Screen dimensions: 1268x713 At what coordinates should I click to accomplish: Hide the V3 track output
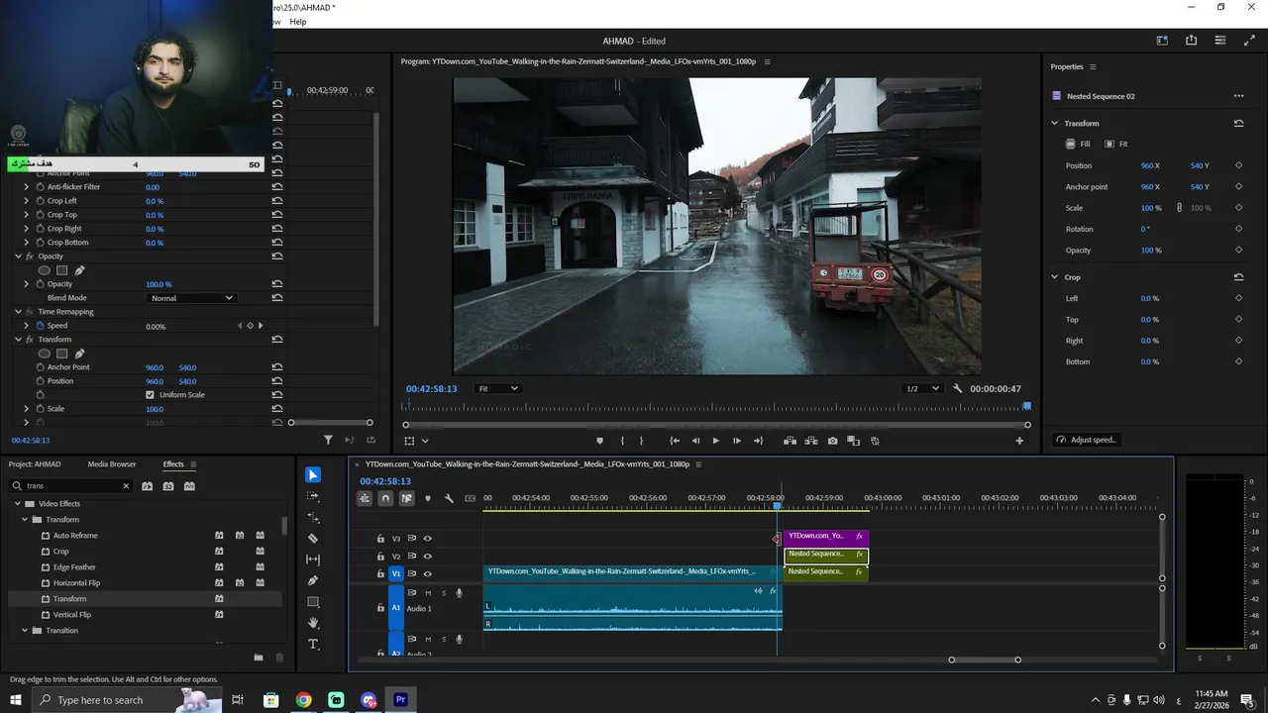(428, 539)
